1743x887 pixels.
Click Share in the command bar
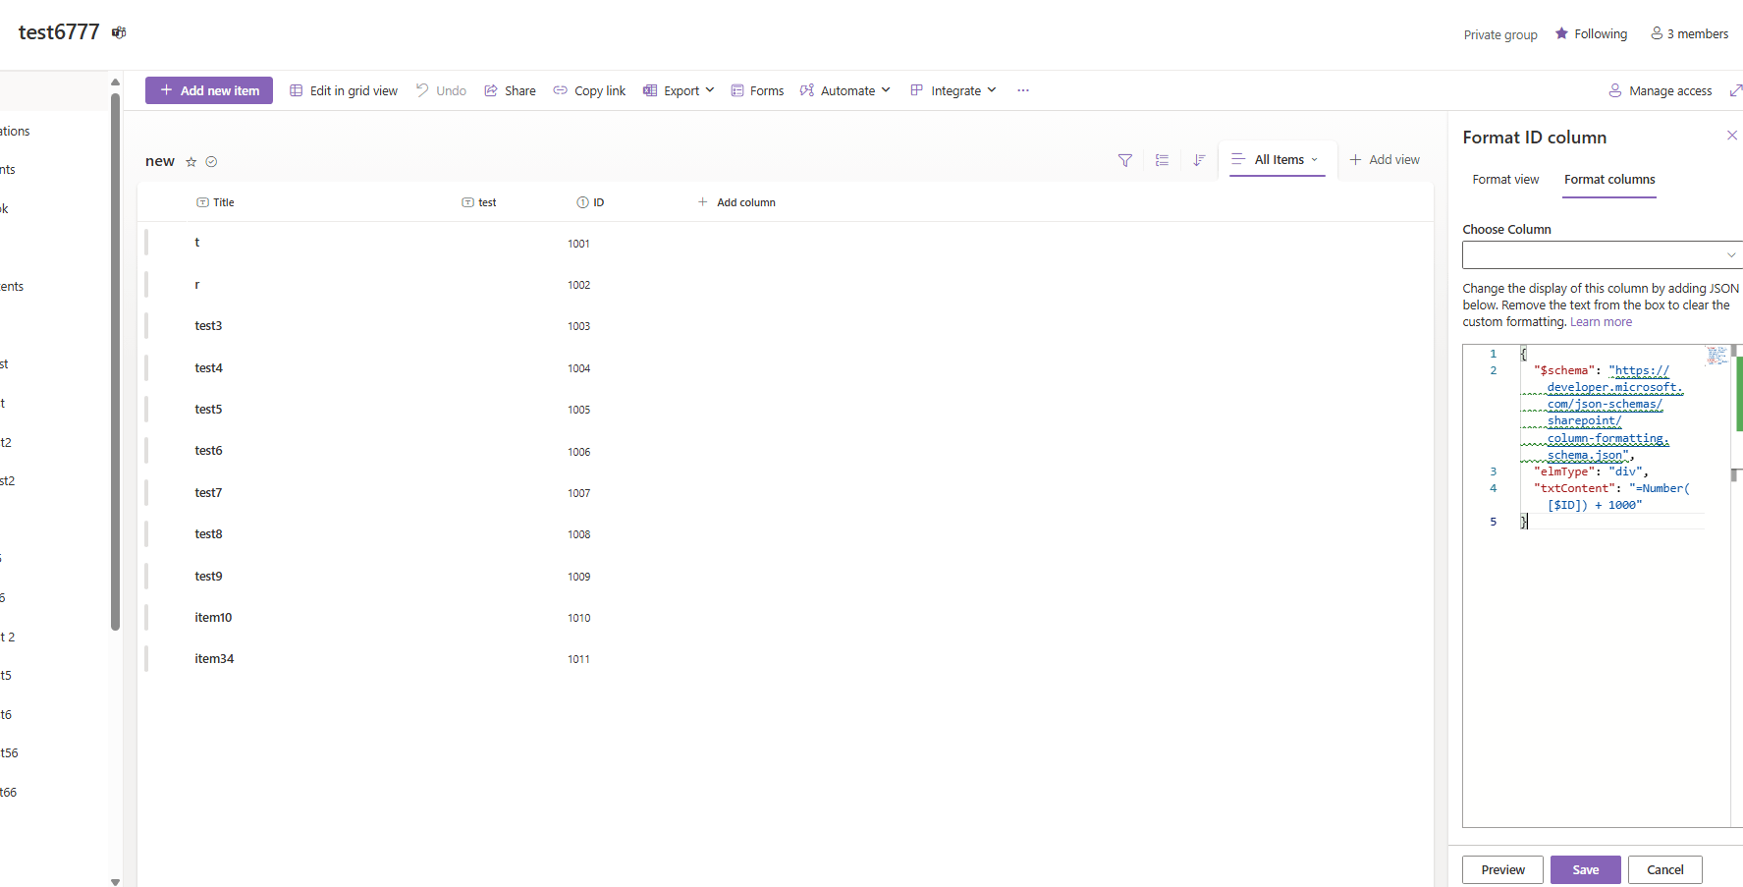tap(510, 90)
